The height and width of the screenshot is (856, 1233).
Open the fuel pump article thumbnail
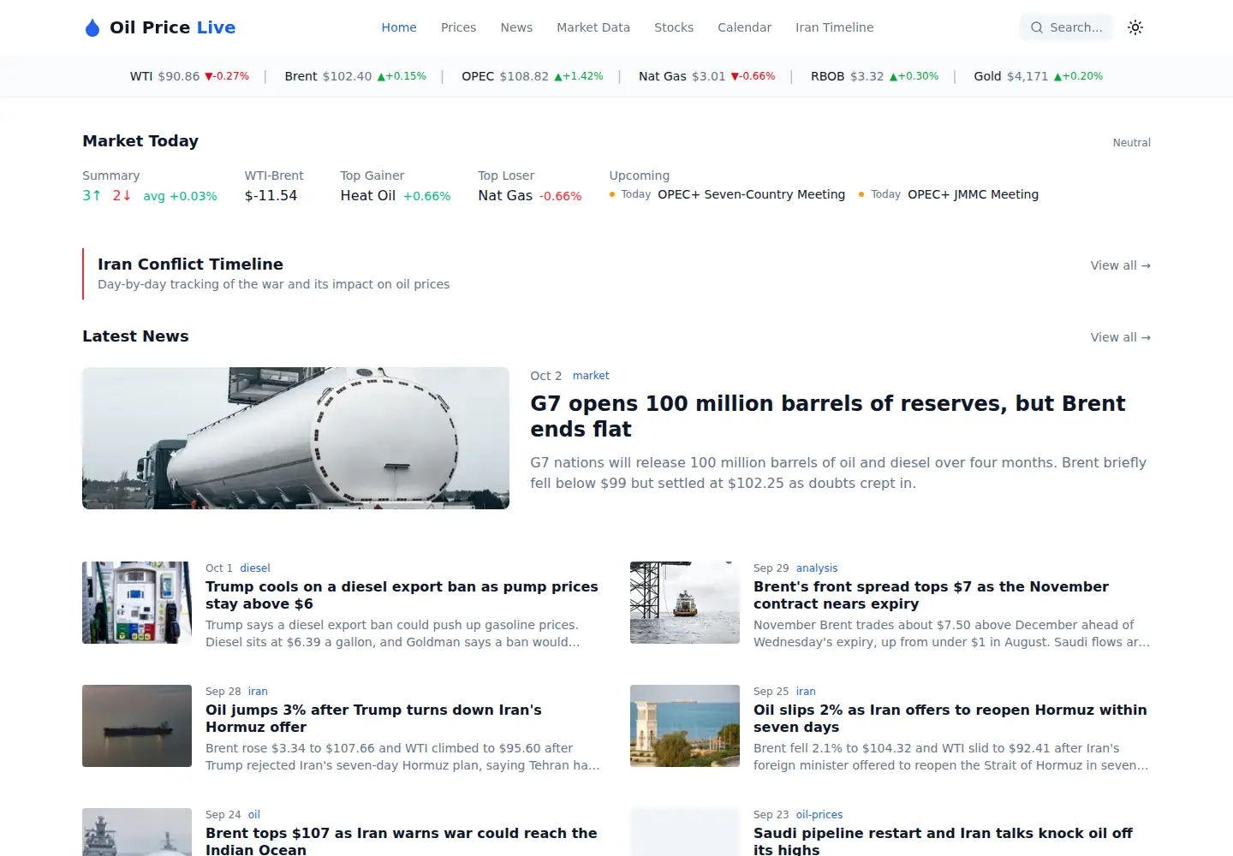click(137, 603)
